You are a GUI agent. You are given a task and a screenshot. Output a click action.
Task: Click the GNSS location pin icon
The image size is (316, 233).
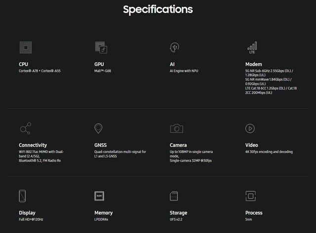[99, 129]
